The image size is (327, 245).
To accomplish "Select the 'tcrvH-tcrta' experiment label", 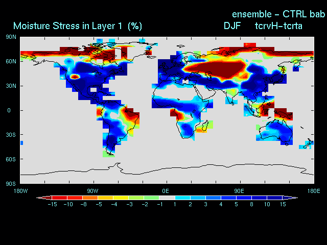I will coord(278,26).
